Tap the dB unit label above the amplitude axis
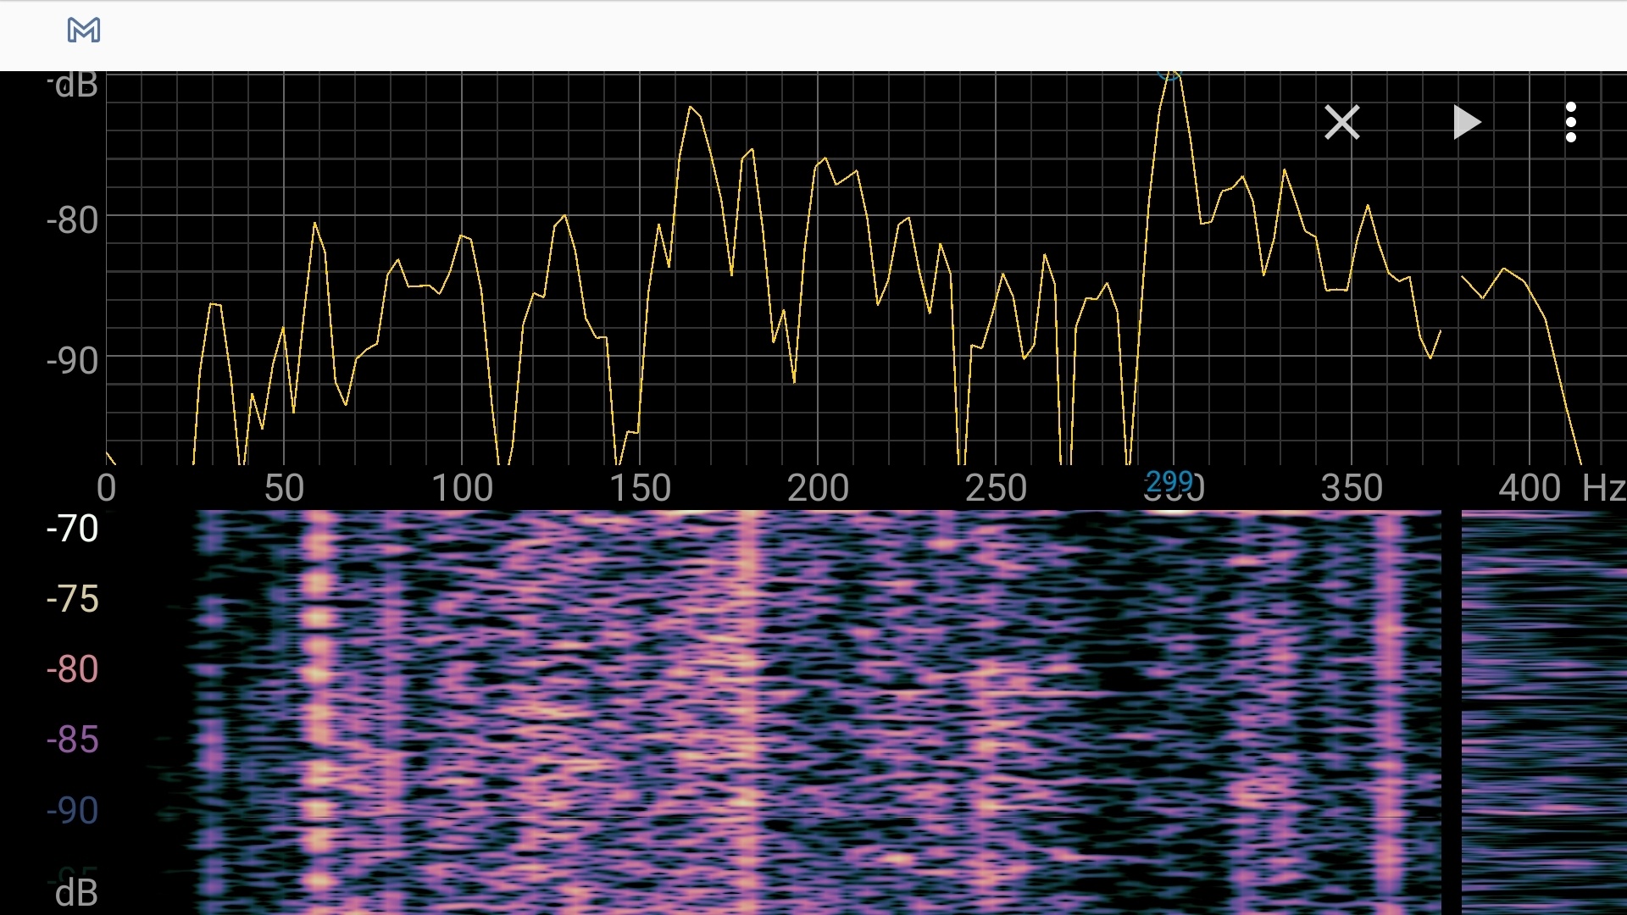The height and width of the screenshot is (915, 1627). 72,84
